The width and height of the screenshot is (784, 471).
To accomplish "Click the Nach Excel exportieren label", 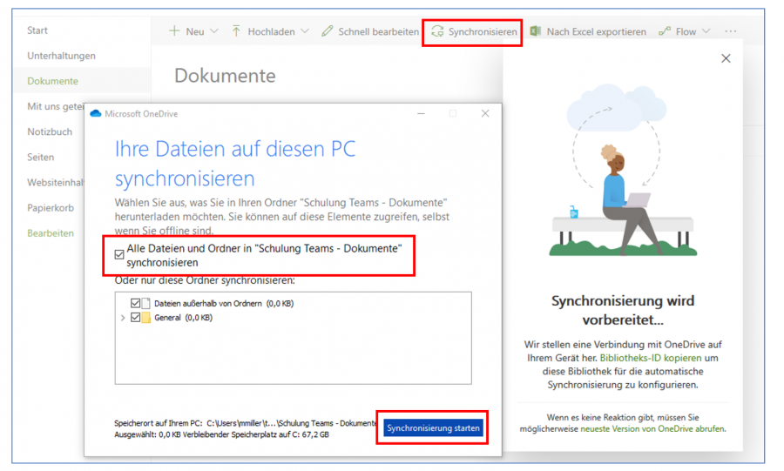I will (596, 31).
